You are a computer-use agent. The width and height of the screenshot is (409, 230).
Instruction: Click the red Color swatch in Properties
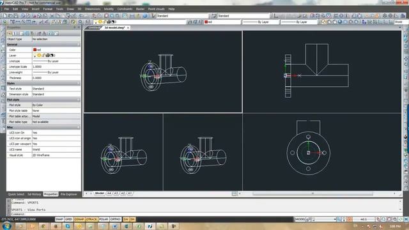coord(35,50)
